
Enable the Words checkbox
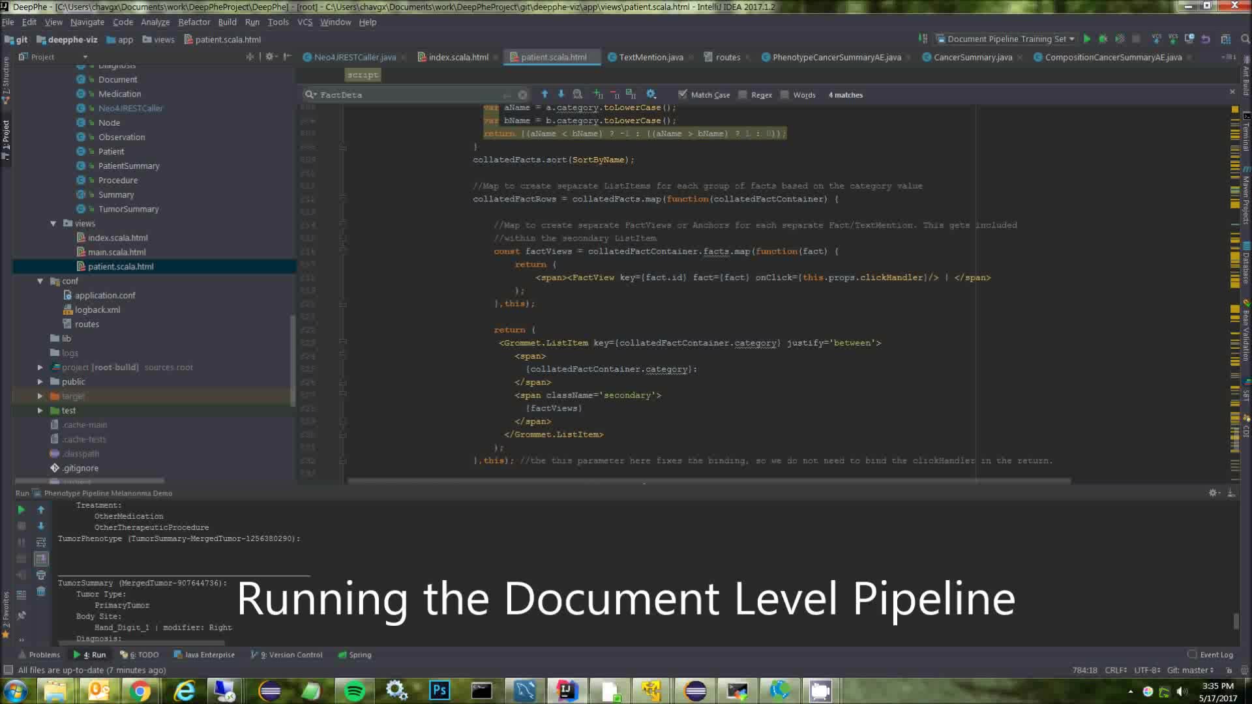798,95
